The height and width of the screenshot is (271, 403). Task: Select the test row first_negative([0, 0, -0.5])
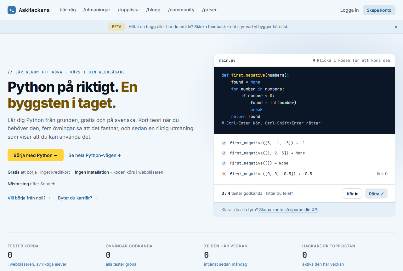coord(304,174)
